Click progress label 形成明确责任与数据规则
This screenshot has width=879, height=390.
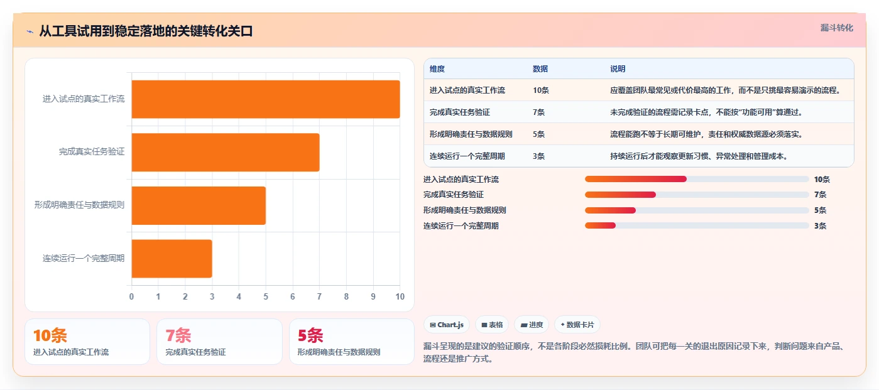pos(465,210)
